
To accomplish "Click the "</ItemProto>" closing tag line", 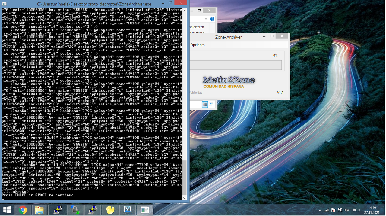I will click(15, 192).
